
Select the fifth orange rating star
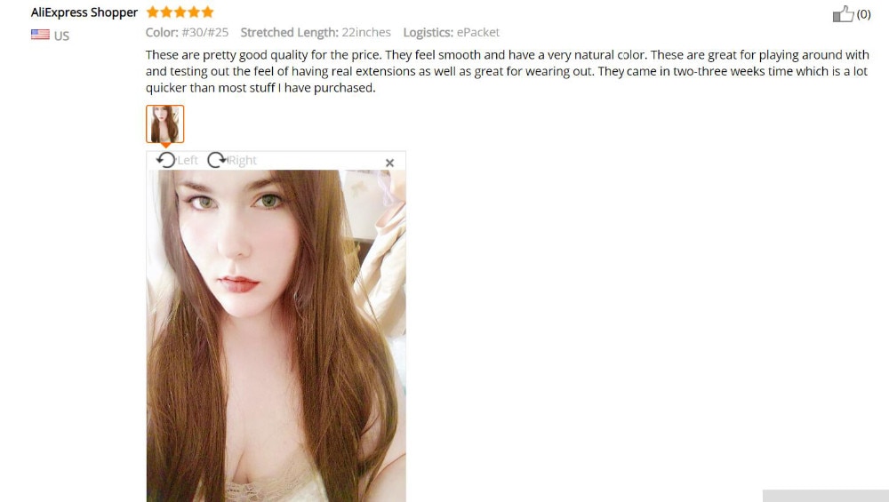tap(207, 12)
